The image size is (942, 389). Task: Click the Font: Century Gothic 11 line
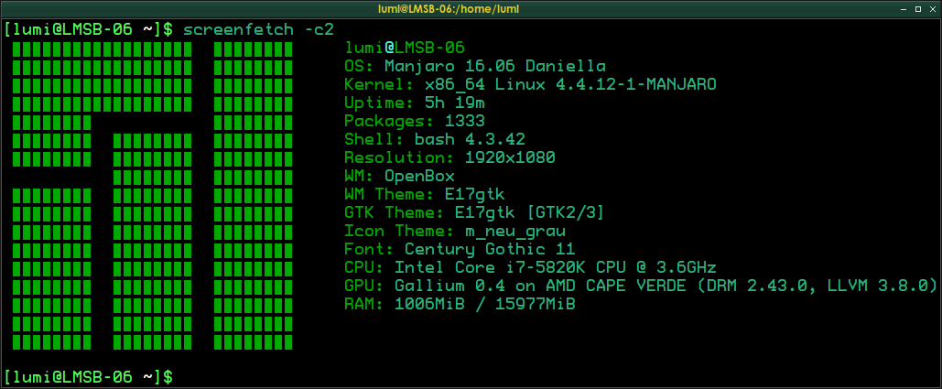[x=460, y=249]
